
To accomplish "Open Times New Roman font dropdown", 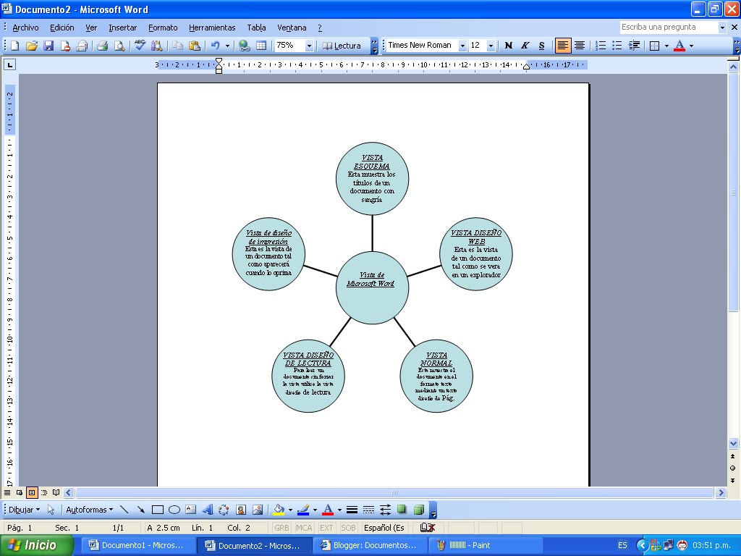I will (x=462, y=46).
